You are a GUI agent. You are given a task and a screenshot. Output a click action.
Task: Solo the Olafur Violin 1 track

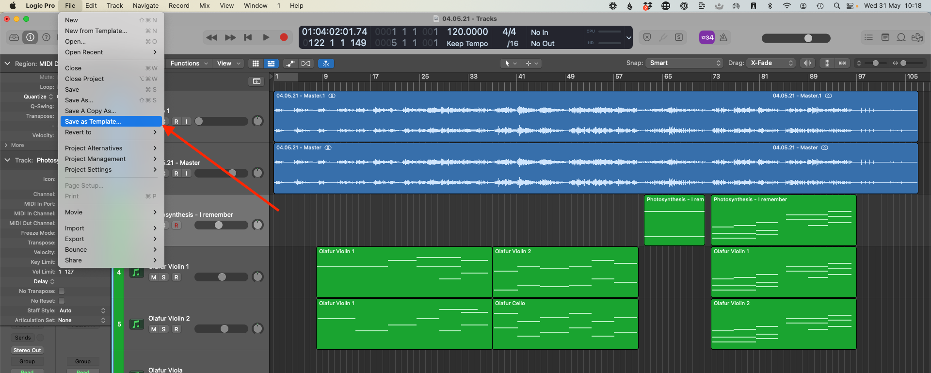164,277
